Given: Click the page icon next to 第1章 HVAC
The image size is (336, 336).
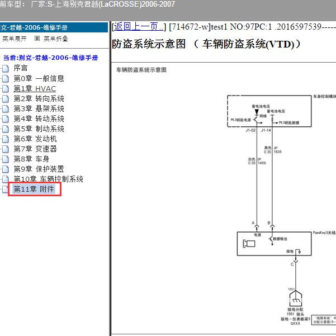Looking at the screenshot, I should [5, 89].
